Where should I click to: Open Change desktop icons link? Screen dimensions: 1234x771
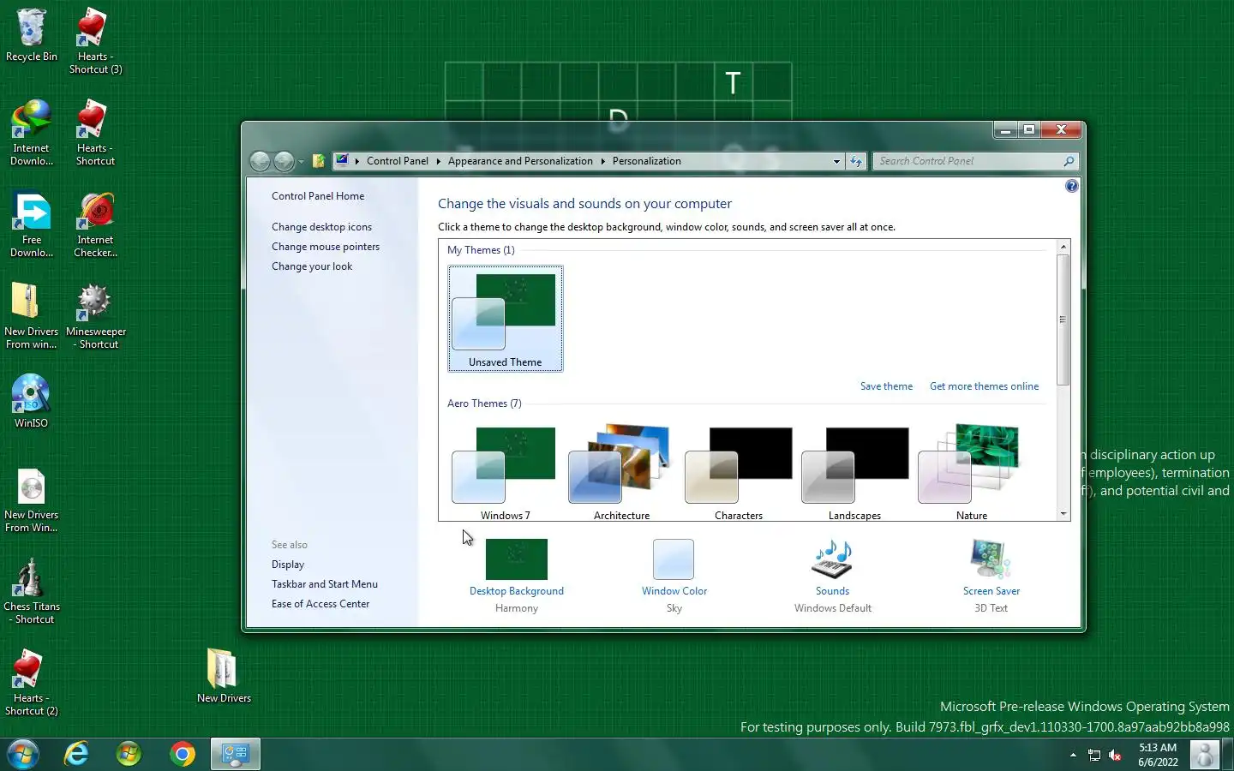(x=321, y=227)
